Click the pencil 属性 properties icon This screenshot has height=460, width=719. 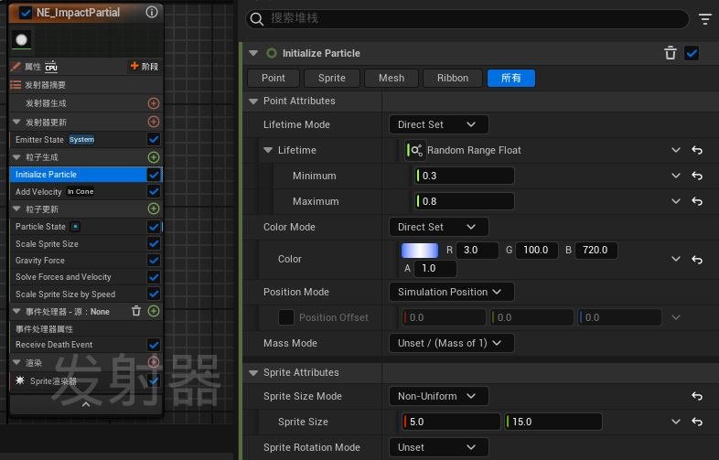(16, 67)
